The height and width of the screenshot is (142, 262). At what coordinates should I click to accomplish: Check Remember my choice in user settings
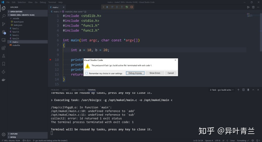[87, 73]
